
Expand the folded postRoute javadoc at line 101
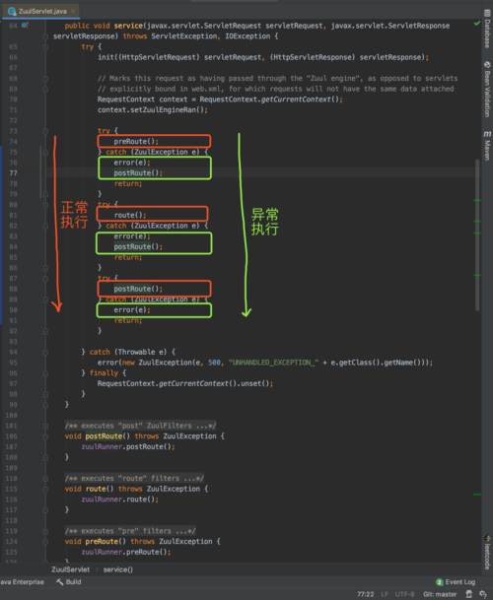coord(45,426)
